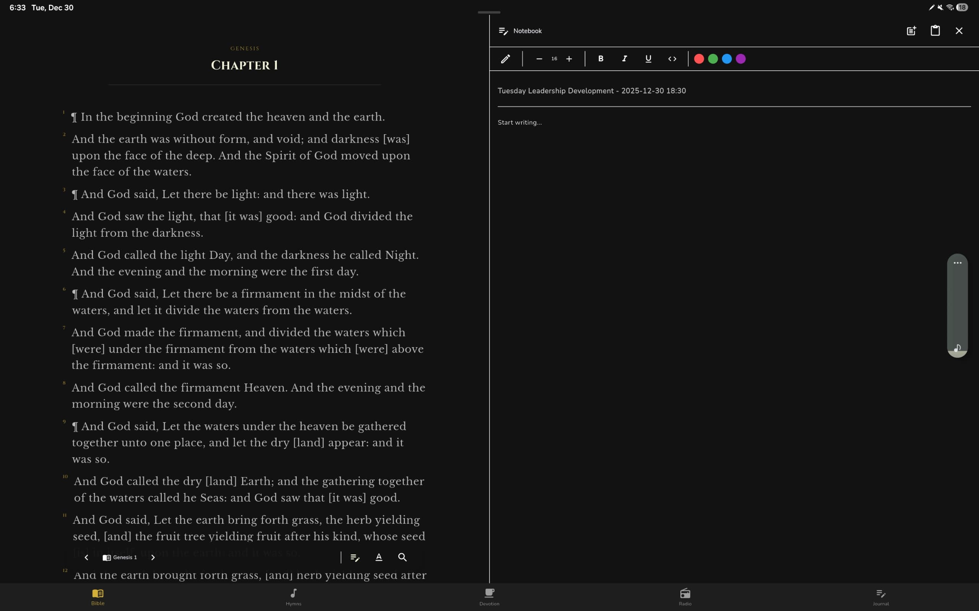979x611 pixels.
Task: Select verse 5 "And God called the light Day"
Action: point(245,263)
